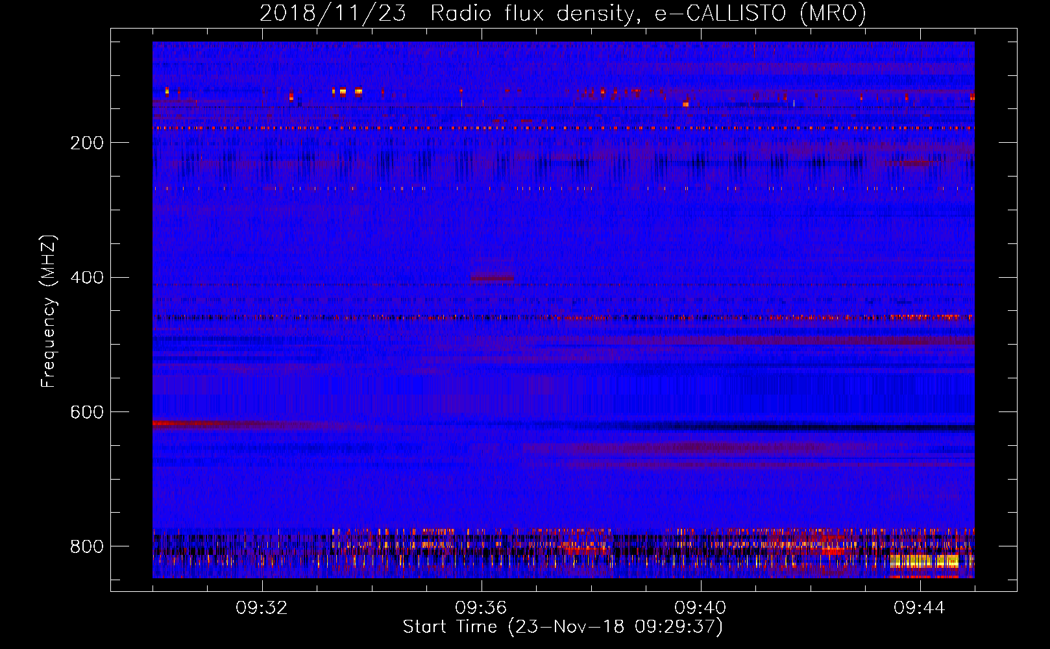Click the 600 frequency tick label
1050x649 pixels.
(x=87, y=413)
